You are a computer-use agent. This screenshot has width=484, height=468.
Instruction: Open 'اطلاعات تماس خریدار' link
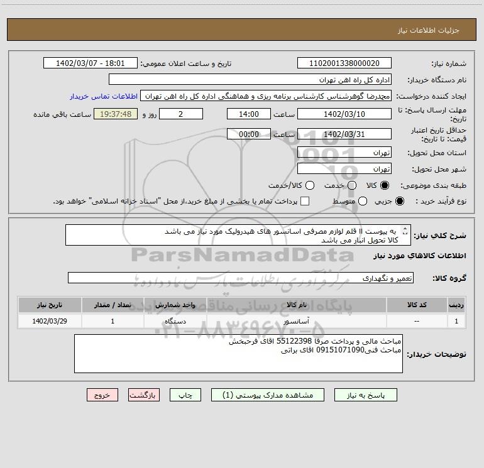point(104,96)
